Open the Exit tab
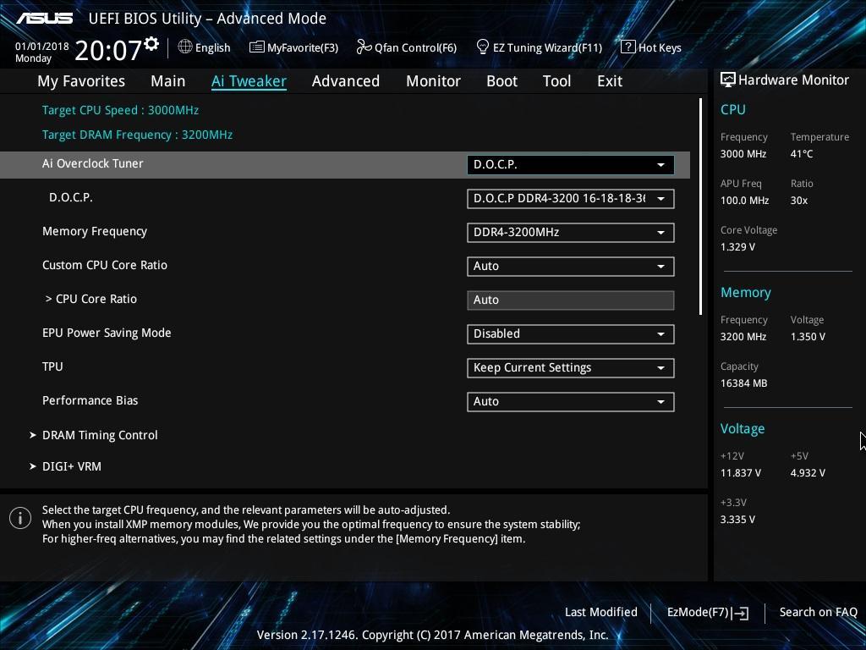866x650 pixels. click(610, 81)
